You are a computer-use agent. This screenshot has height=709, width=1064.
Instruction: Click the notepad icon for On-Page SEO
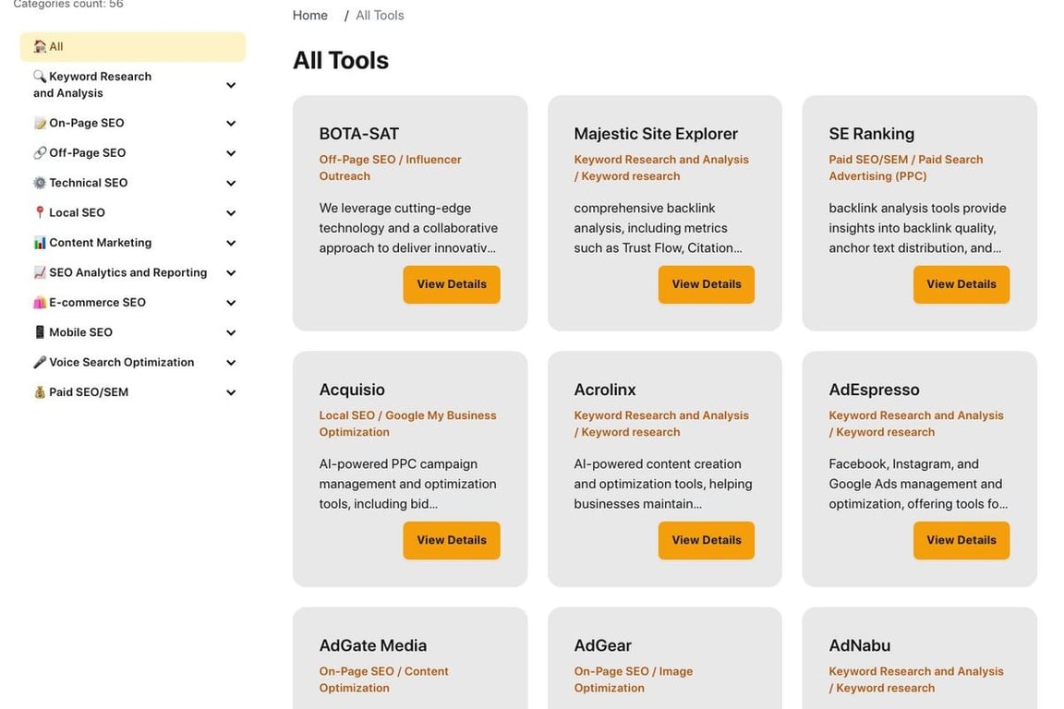click(x=40, y=123)
